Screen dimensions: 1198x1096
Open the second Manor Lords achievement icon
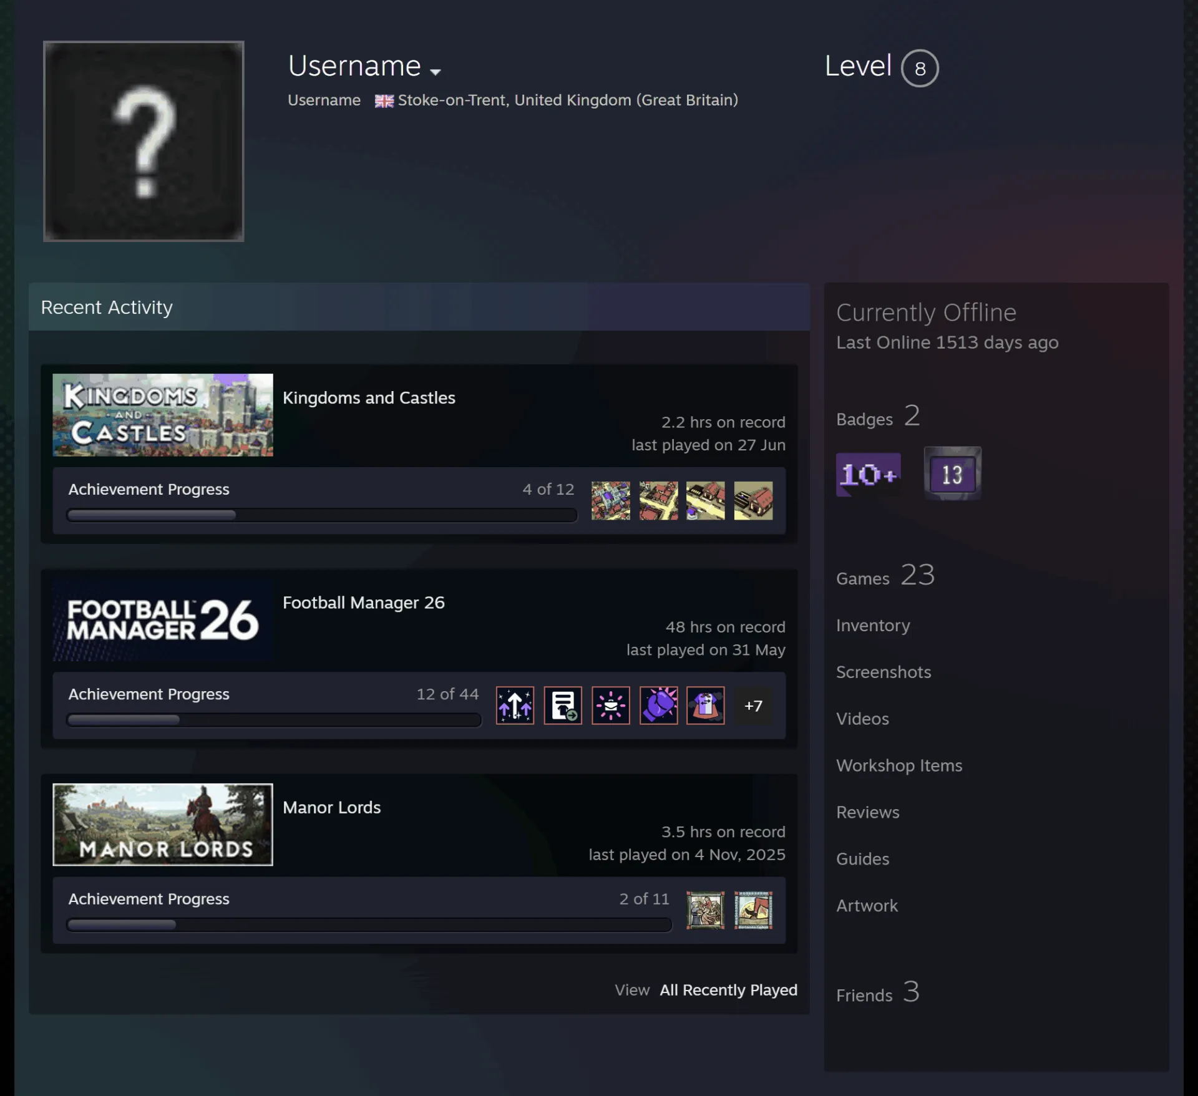click(753, 910)
